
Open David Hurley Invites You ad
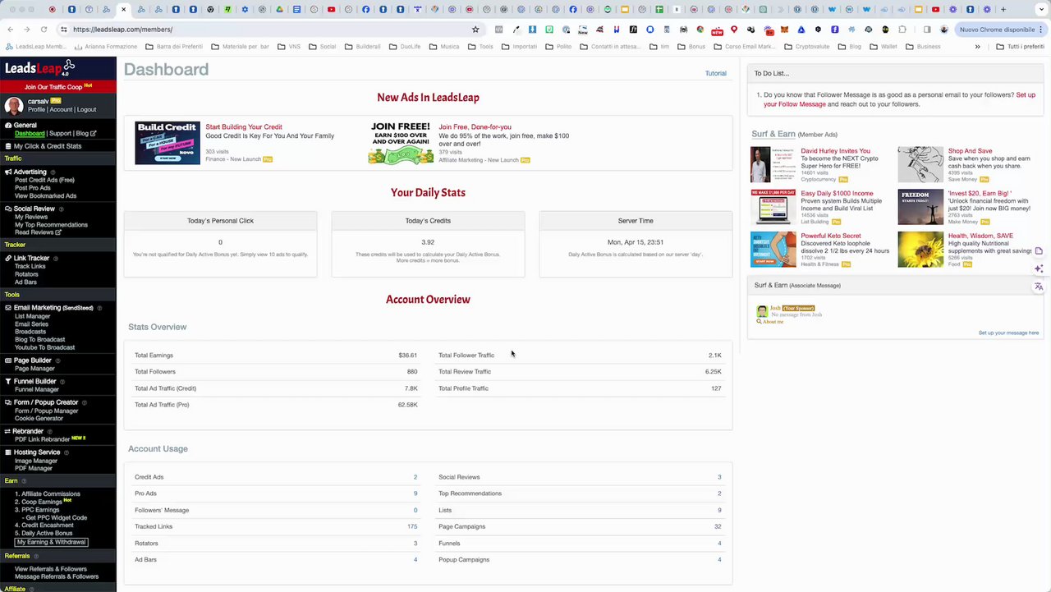[835, 151]
